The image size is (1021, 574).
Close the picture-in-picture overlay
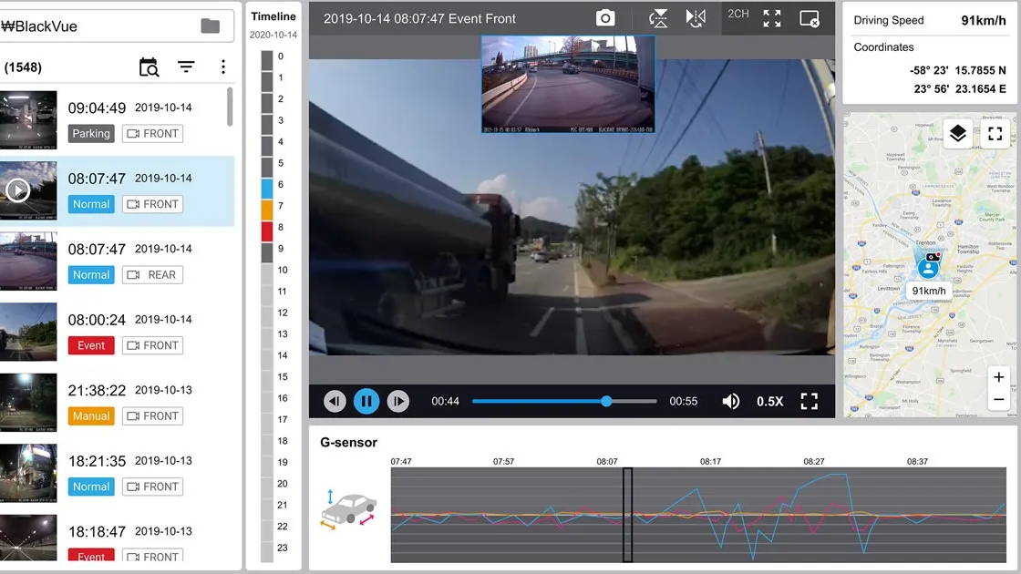coord(810,18)
